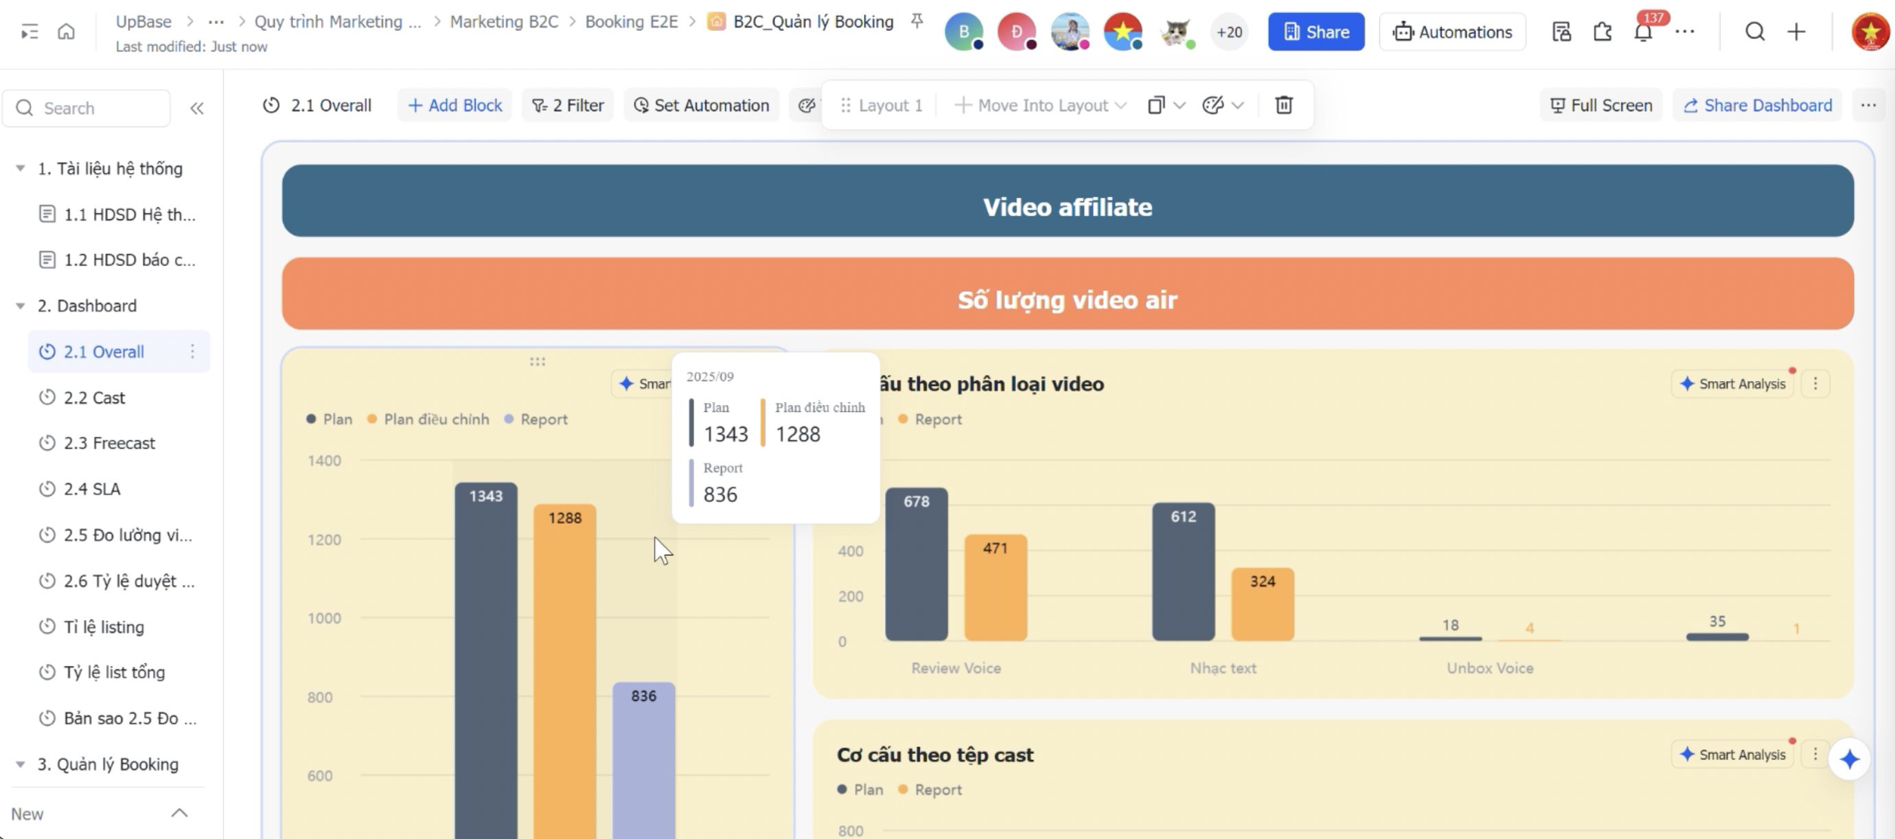The width and height of the screenshot is (1895, 839).
Task: Collapse the 1. Tài liệu hệ thống section
Action: 21,168
